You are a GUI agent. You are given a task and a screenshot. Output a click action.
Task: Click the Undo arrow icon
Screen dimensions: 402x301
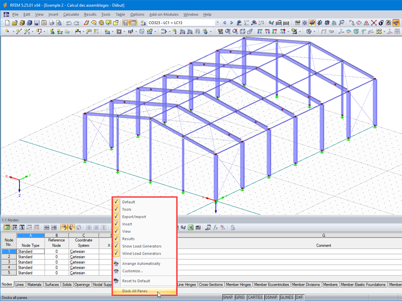(x=69, y=23)
